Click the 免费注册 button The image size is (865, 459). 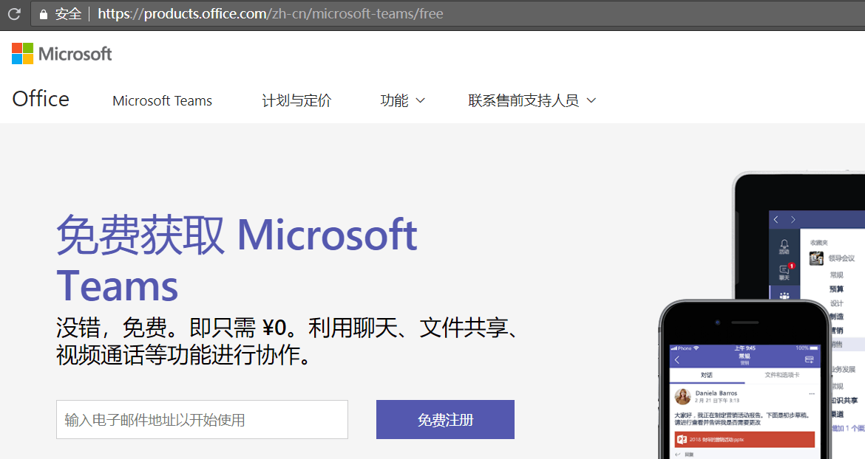[445, 419]
